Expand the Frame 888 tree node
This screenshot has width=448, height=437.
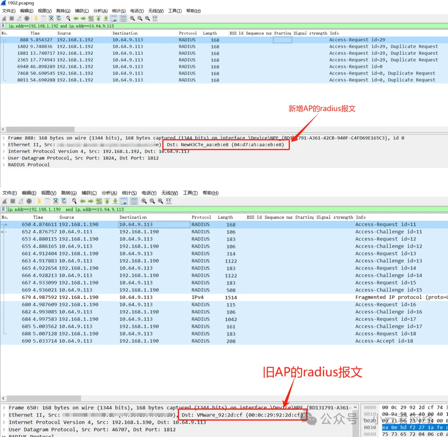tap(4, 138)
